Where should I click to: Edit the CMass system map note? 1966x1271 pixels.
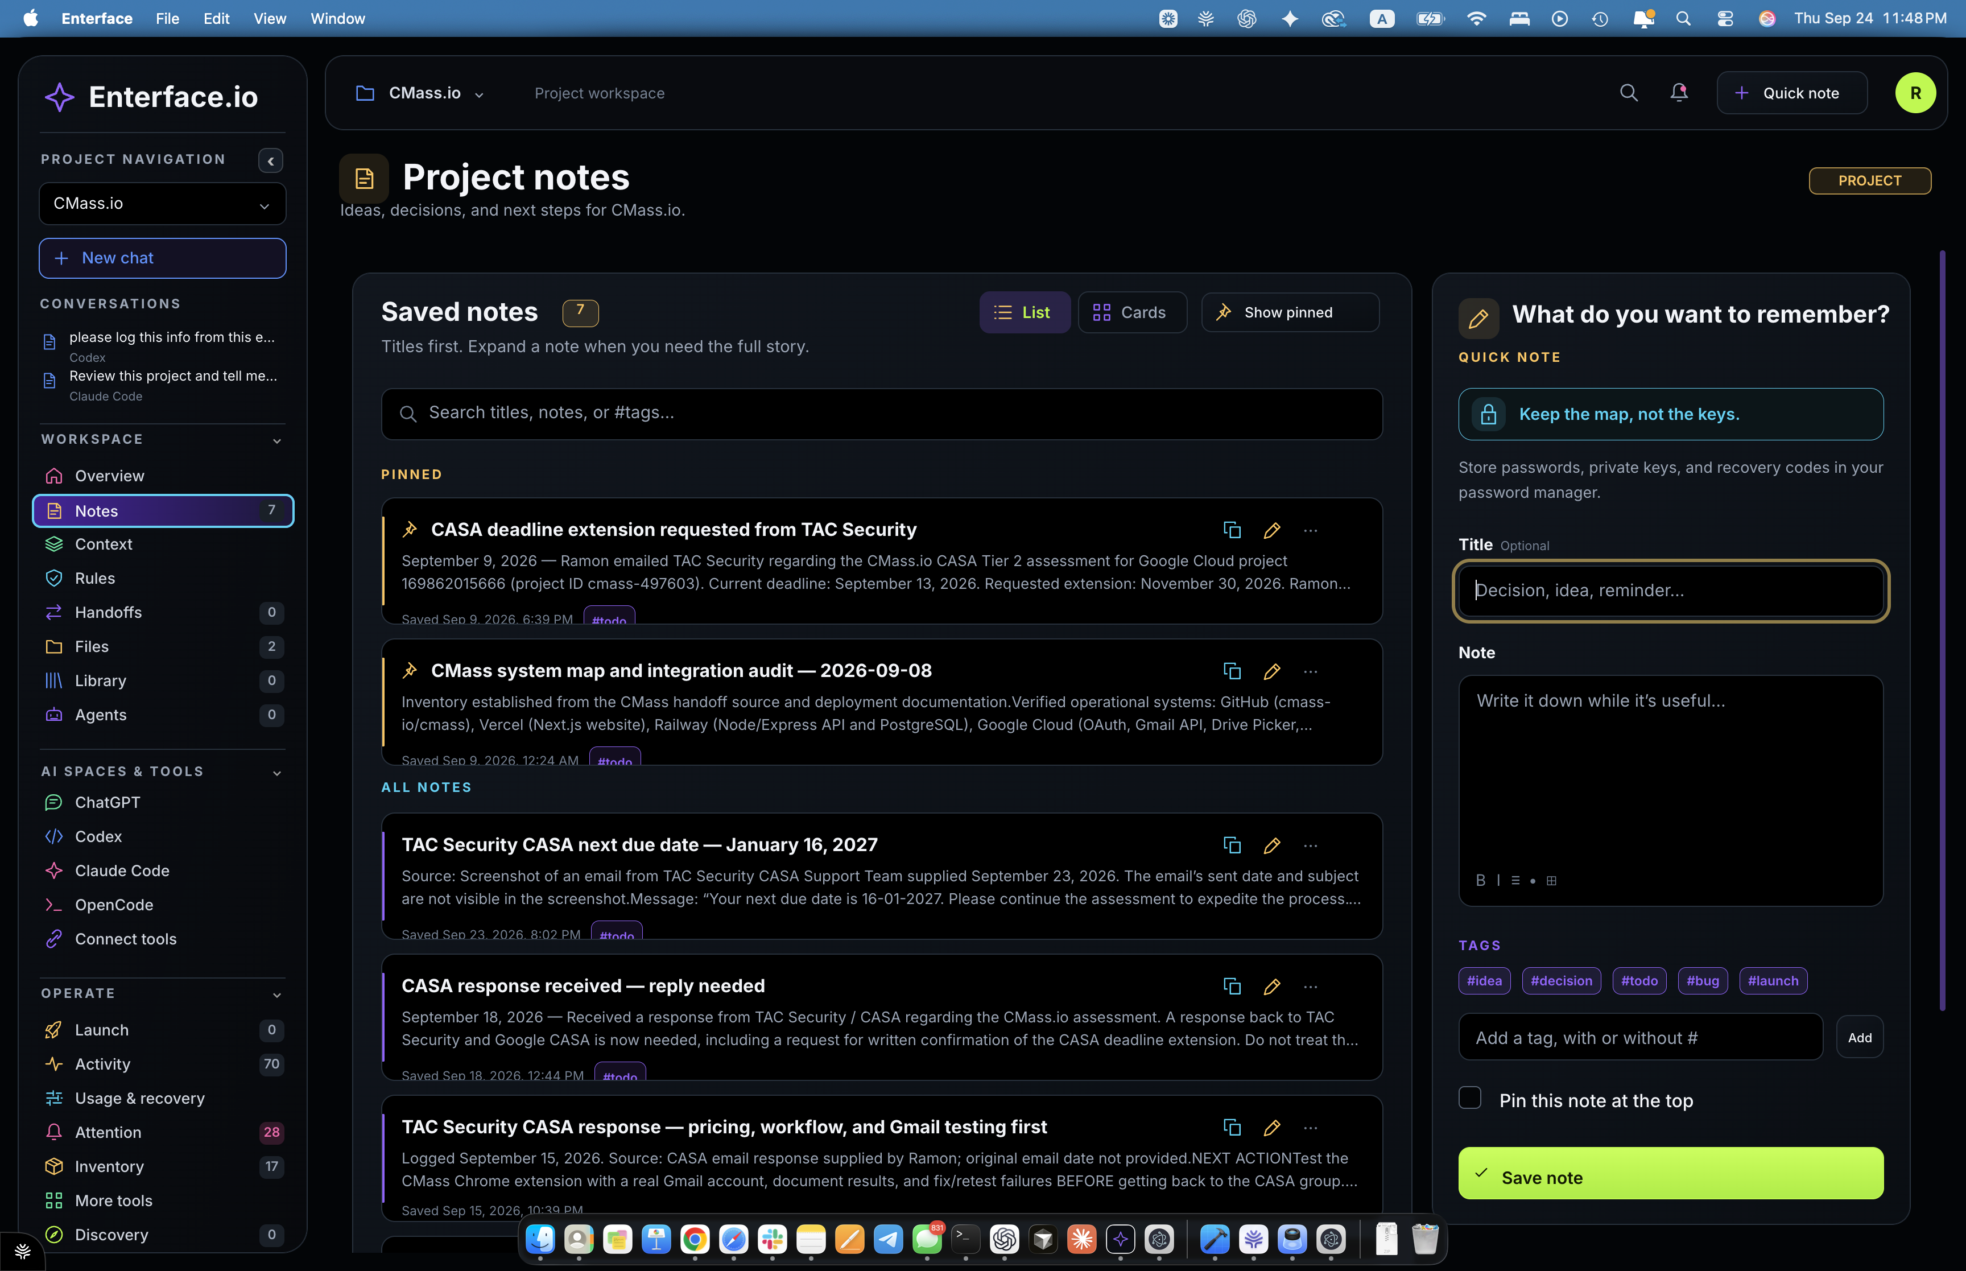point(1271,671)
